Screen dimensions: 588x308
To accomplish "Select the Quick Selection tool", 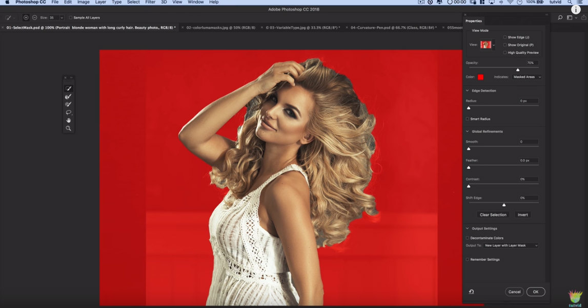I will (68, 89).
